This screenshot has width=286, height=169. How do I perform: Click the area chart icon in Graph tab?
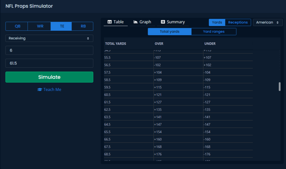click(135, 22)
